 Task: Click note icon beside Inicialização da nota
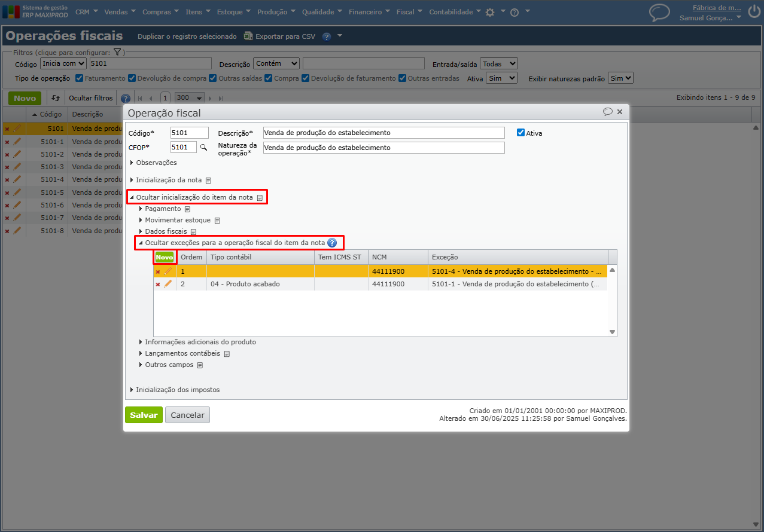tap(208, 180)
